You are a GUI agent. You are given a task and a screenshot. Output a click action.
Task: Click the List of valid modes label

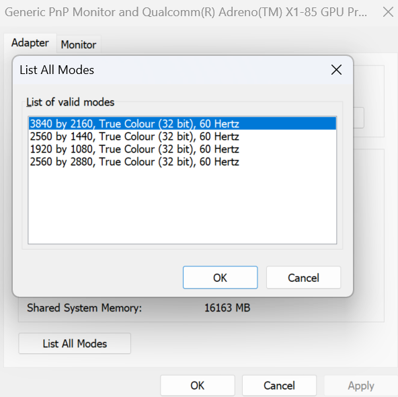[71, 102]
